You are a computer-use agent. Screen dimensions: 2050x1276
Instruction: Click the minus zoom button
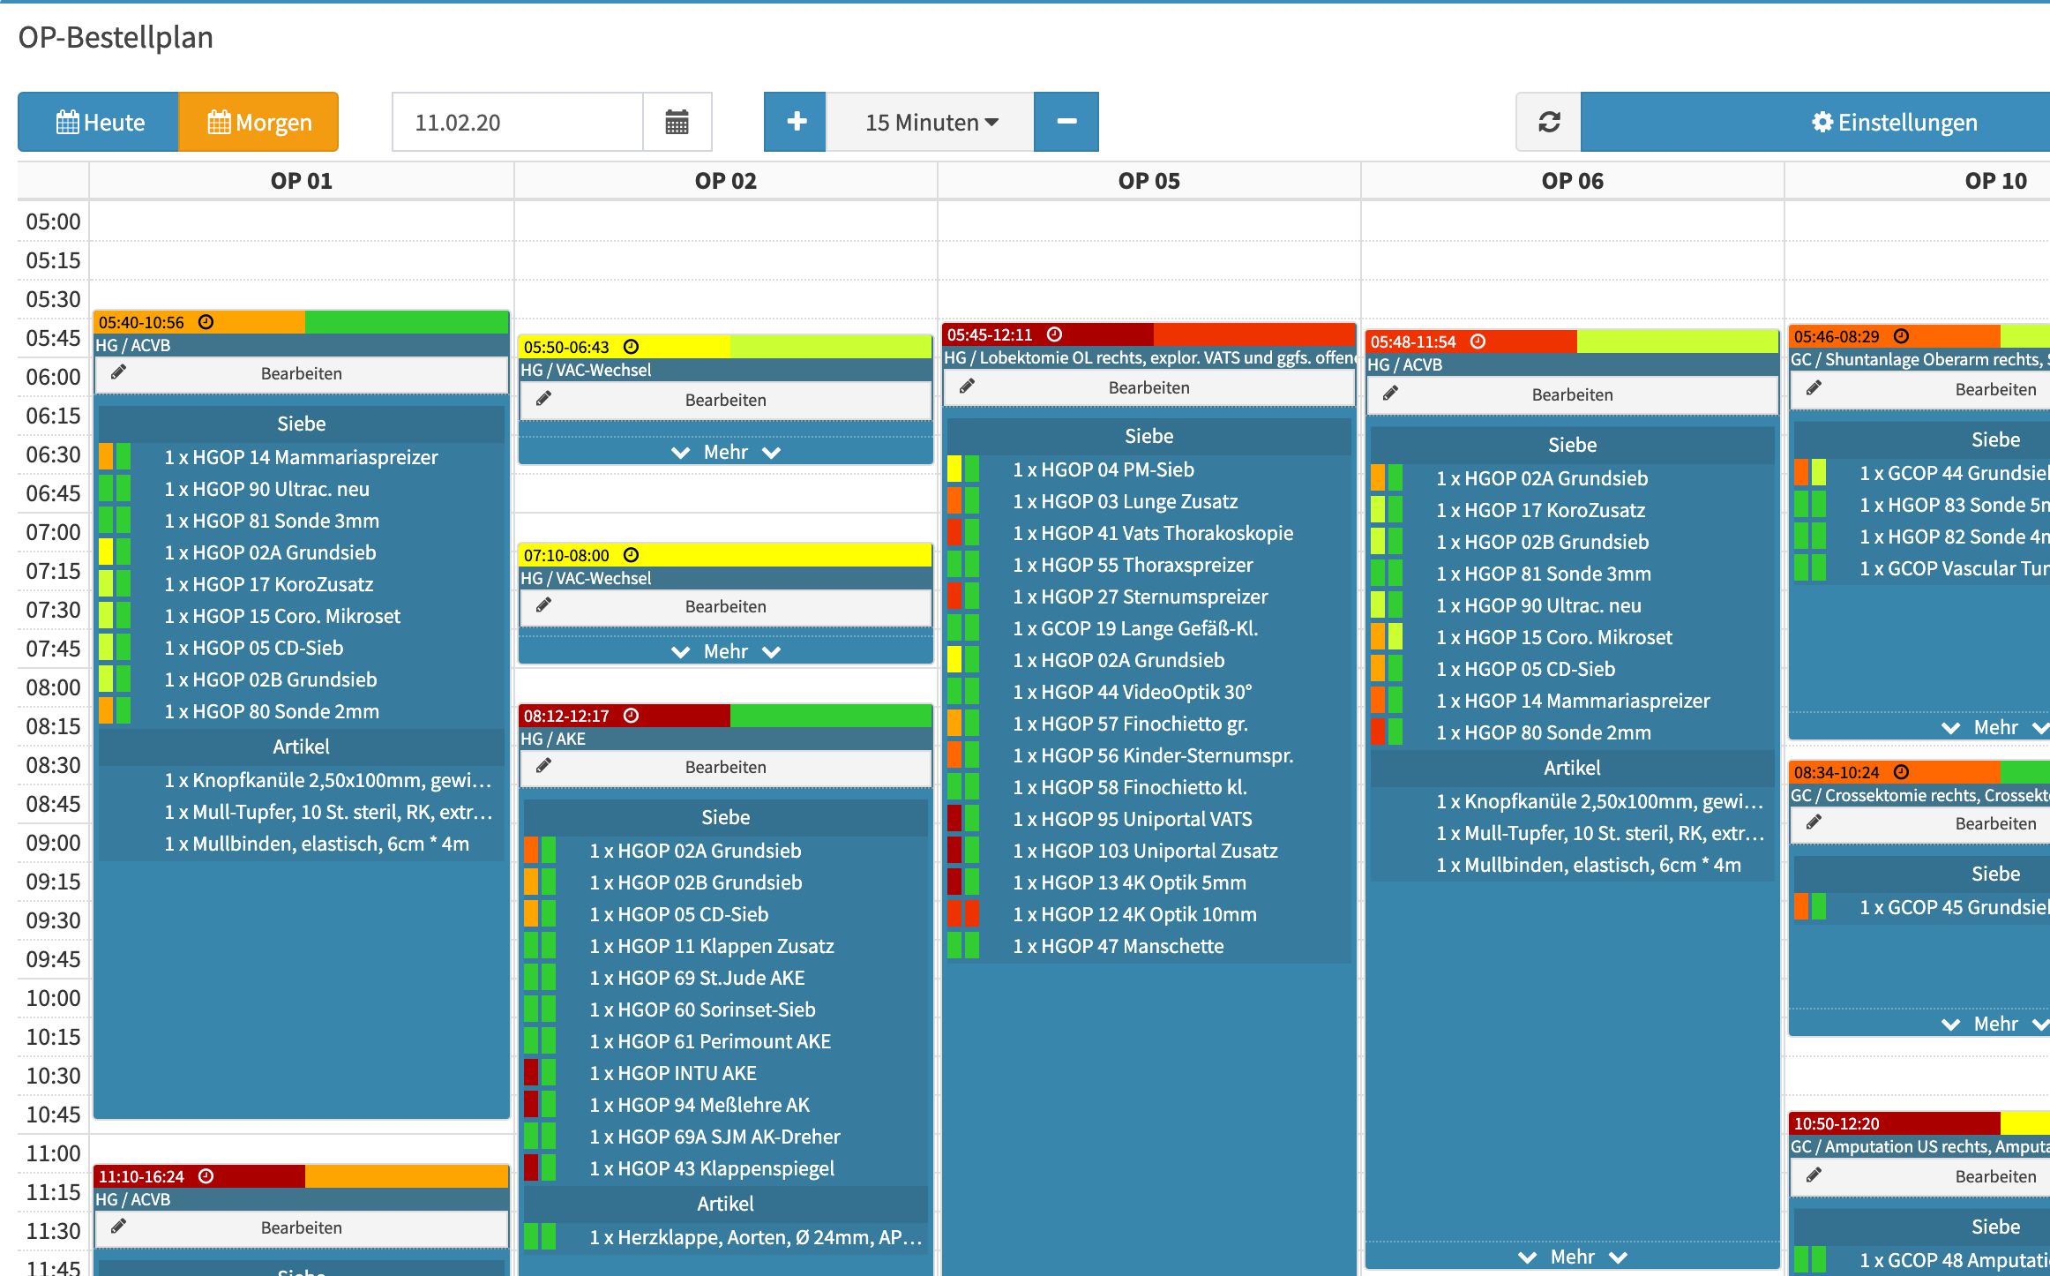point(1066,122)
